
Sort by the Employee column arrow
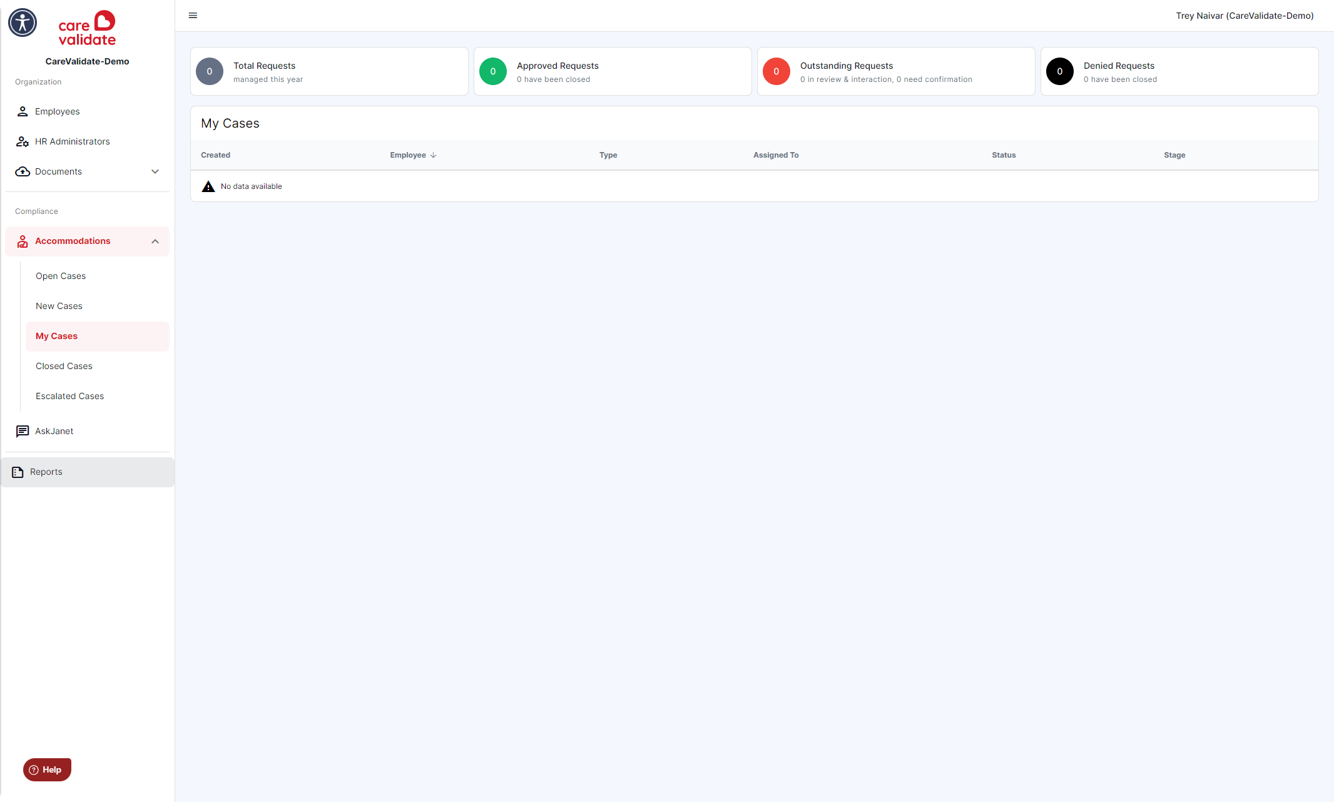433,155
